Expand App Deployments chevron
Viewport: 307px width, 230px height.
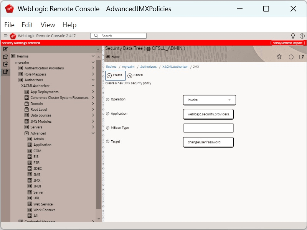pos(93,92)
